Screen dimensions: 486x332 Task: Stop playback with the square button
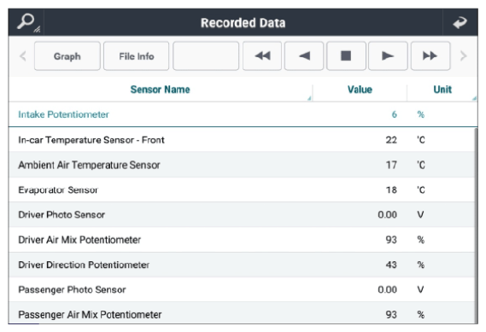pyautogui.click(x=346, y=56)
